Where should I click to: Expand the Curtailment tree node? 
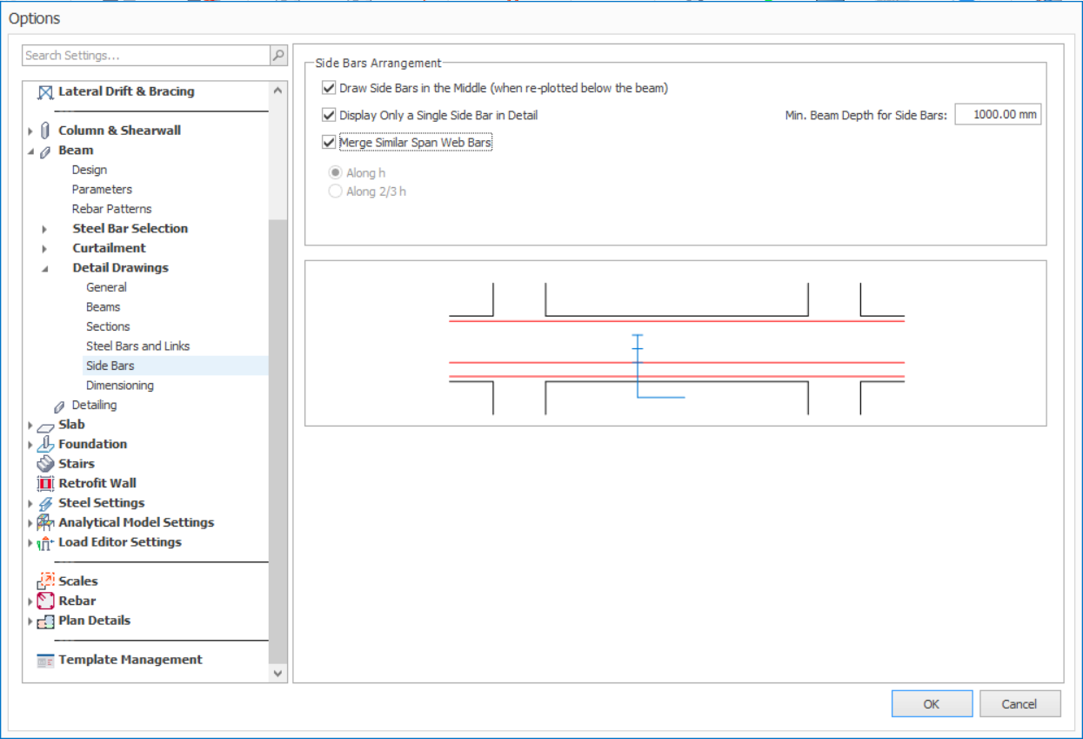pyautogui.click(x=45, y=249)
